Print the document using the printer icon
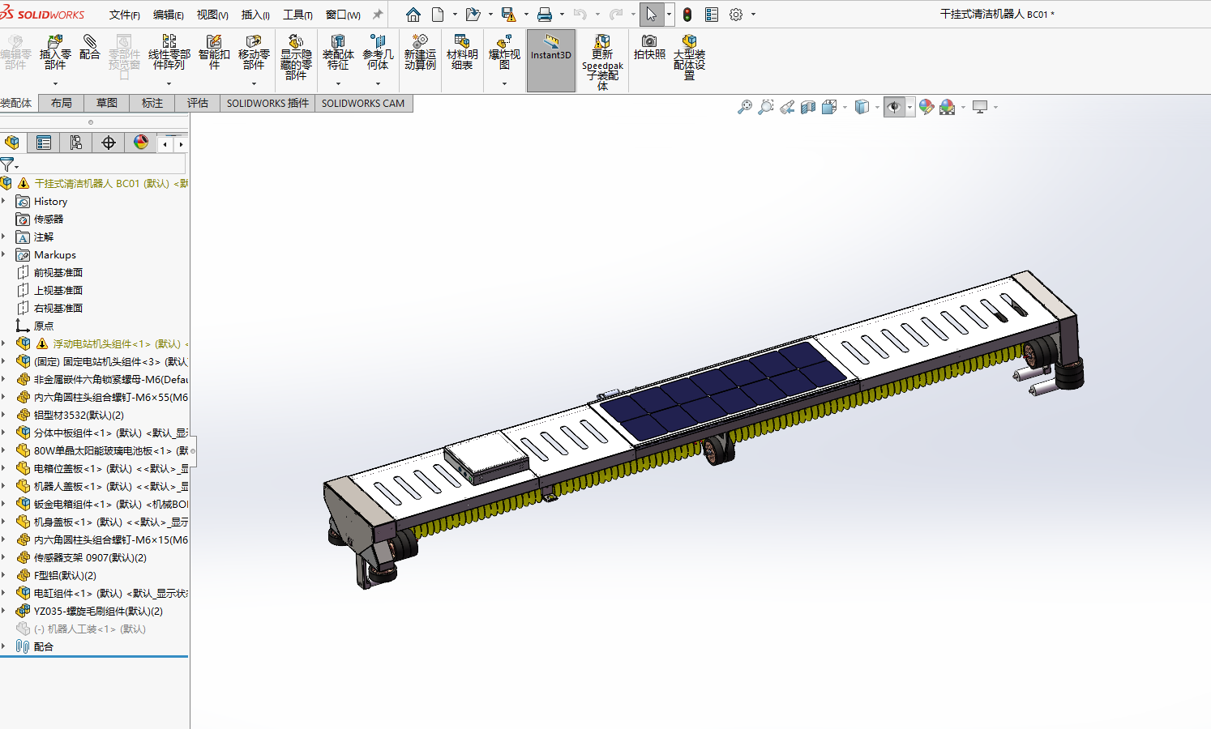 click(545, 15)
